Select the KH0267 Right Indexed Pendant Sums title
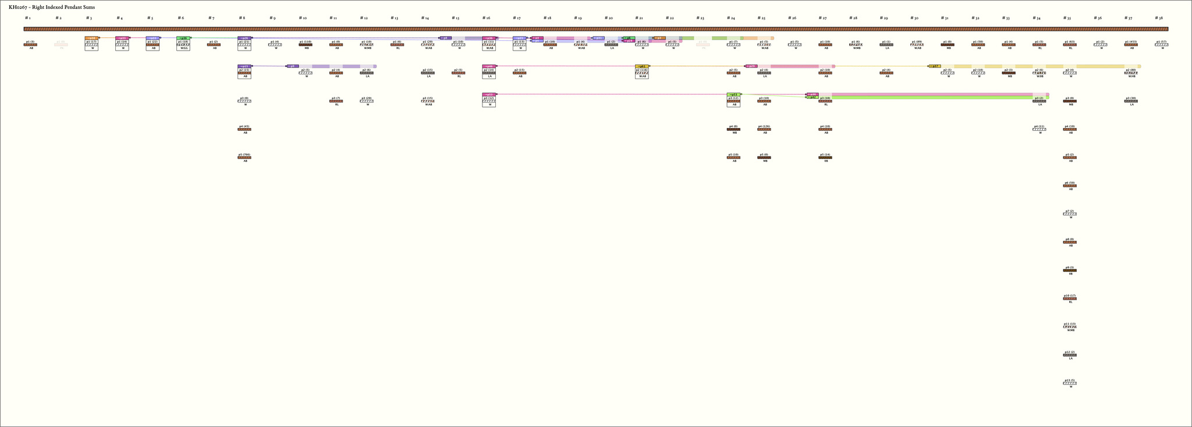 52,7
